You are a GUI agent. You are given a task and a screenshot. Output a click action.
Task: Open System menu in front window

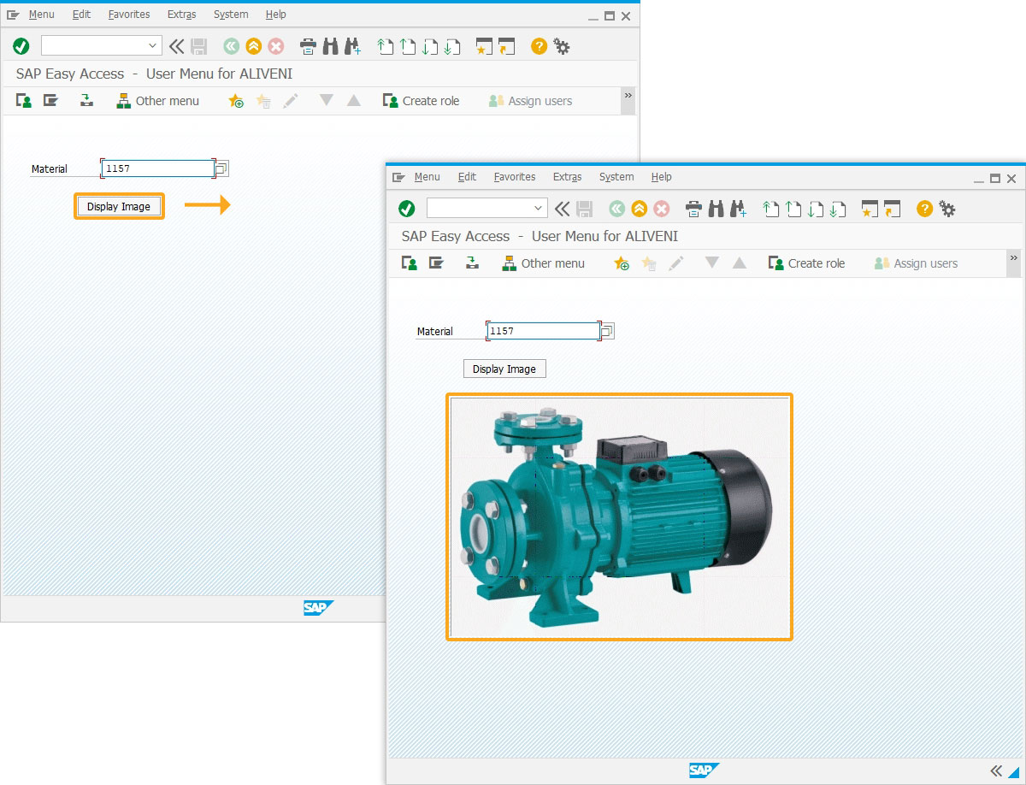[616, 177]
